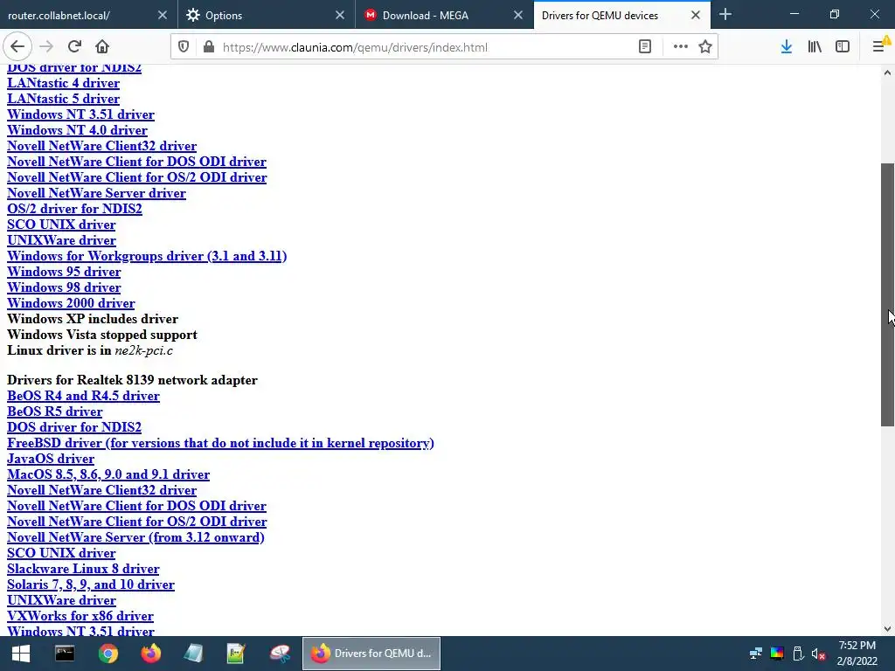Open the Library icon
This screenshot has height=671, width=895.
[815, 47]
